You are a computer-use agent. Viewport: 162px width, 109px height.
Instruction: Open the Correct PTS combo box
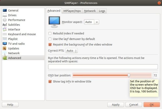click(72, 51)
